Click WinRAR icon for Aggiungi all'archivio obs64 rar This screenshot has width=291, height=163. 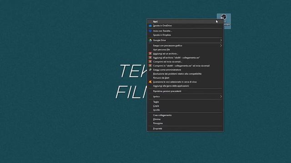click(150, 58)
